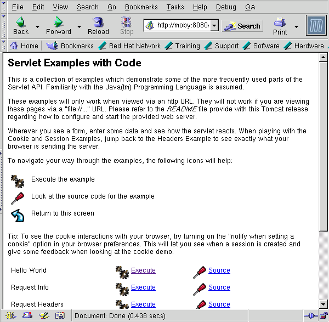The height and width of the screenshot is (322, 329).
Task: Click the security lock icon in status bar
Action: tap(323, 315)
